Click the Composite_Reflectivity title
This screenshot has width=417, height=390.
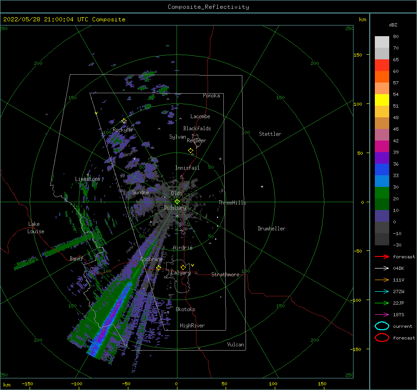click(208, 7)
